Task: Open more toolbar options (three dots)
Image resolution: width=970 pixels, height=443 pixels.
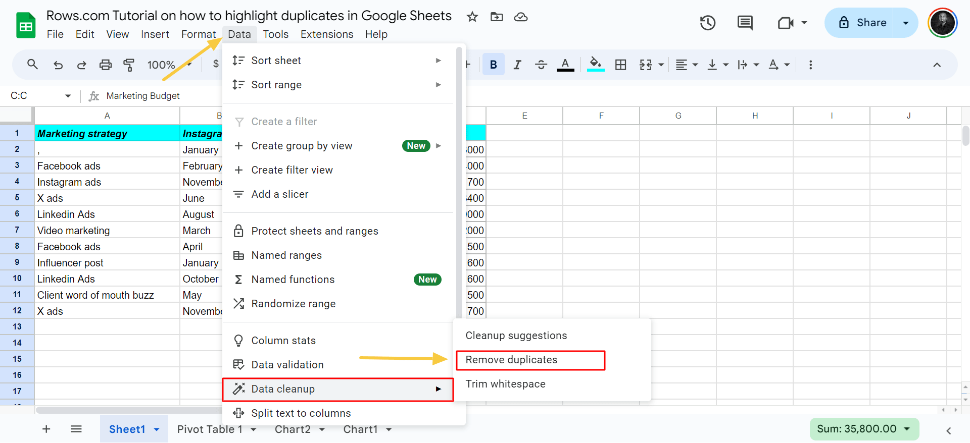Action: tap(810, 65)
